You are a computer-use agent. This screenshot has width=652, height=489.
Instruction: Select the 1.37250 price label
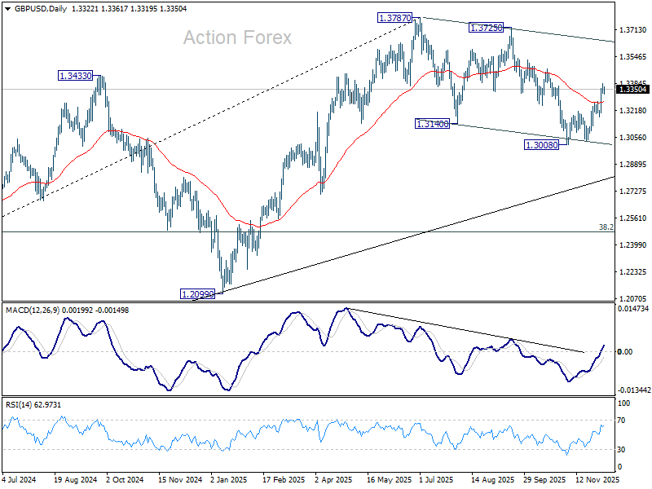[486, 28]
